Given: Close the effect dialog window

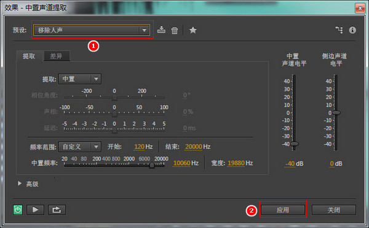Looking at the screenshot, I should point(360,8).
